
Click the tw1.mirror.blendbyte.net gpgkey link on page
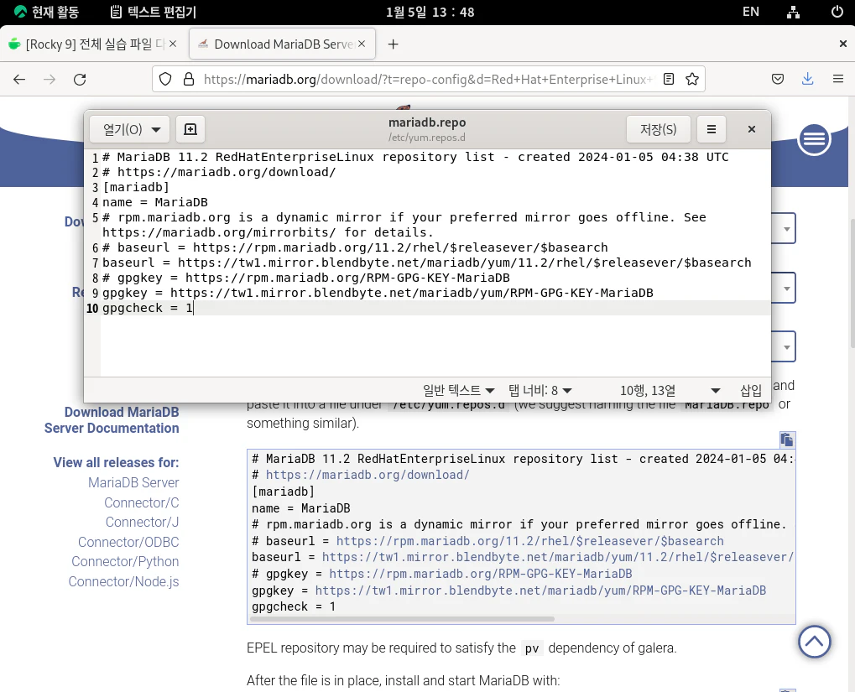coord(540,591)
